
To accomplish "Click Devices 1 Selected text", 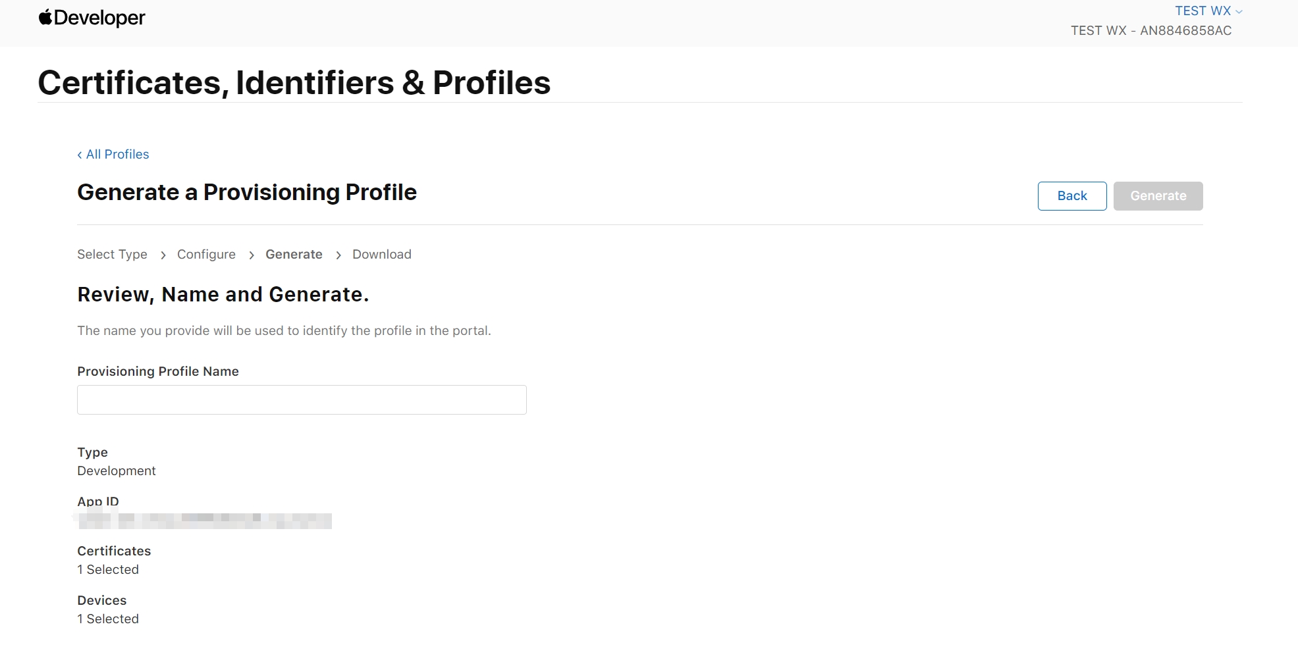I will (108, 619).
